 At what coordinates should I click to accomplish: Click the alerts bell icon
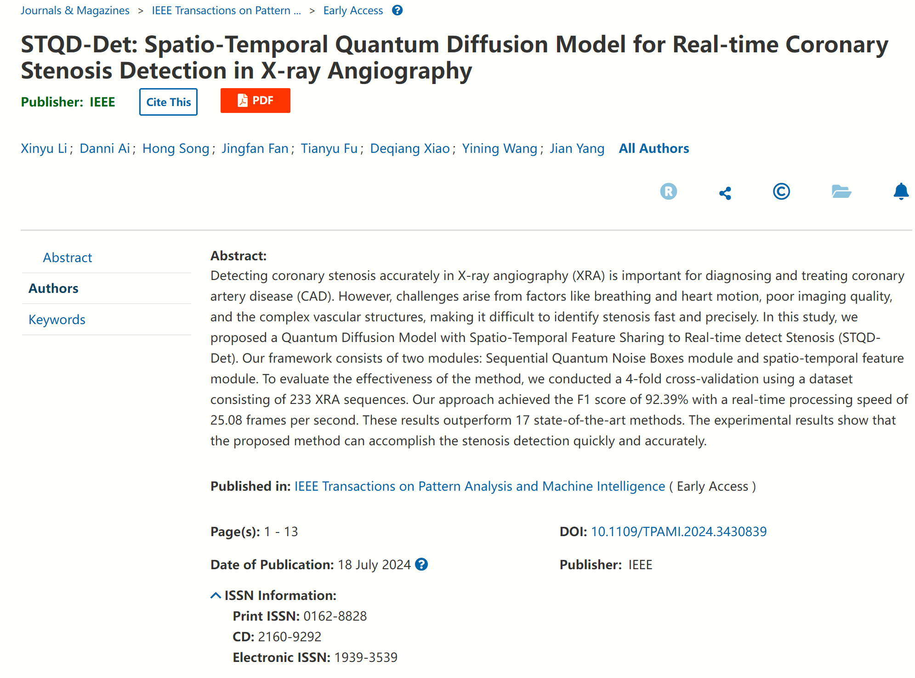coord(901,191)
